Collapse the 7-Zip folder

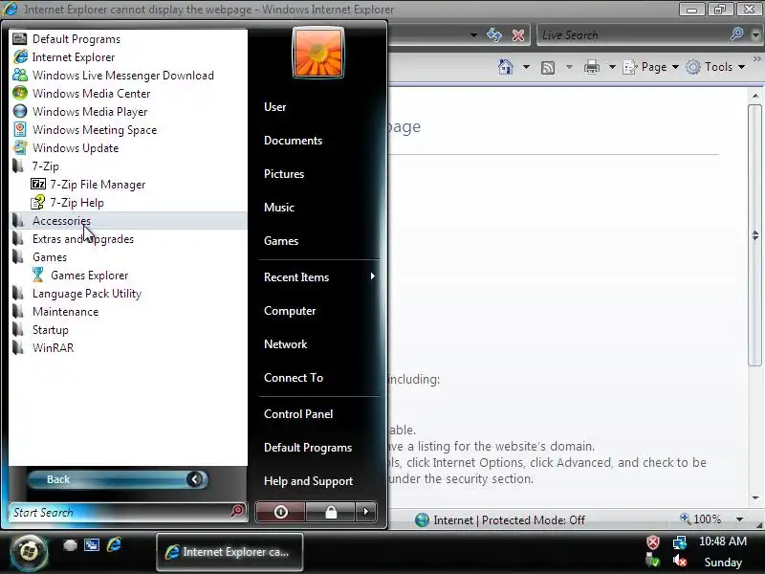[x=128, y=166]
